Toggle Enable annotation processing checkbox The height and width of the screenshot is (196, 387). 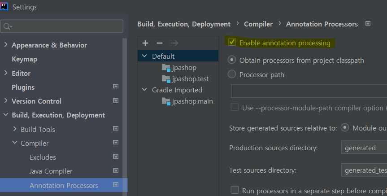tap(232, 43)
